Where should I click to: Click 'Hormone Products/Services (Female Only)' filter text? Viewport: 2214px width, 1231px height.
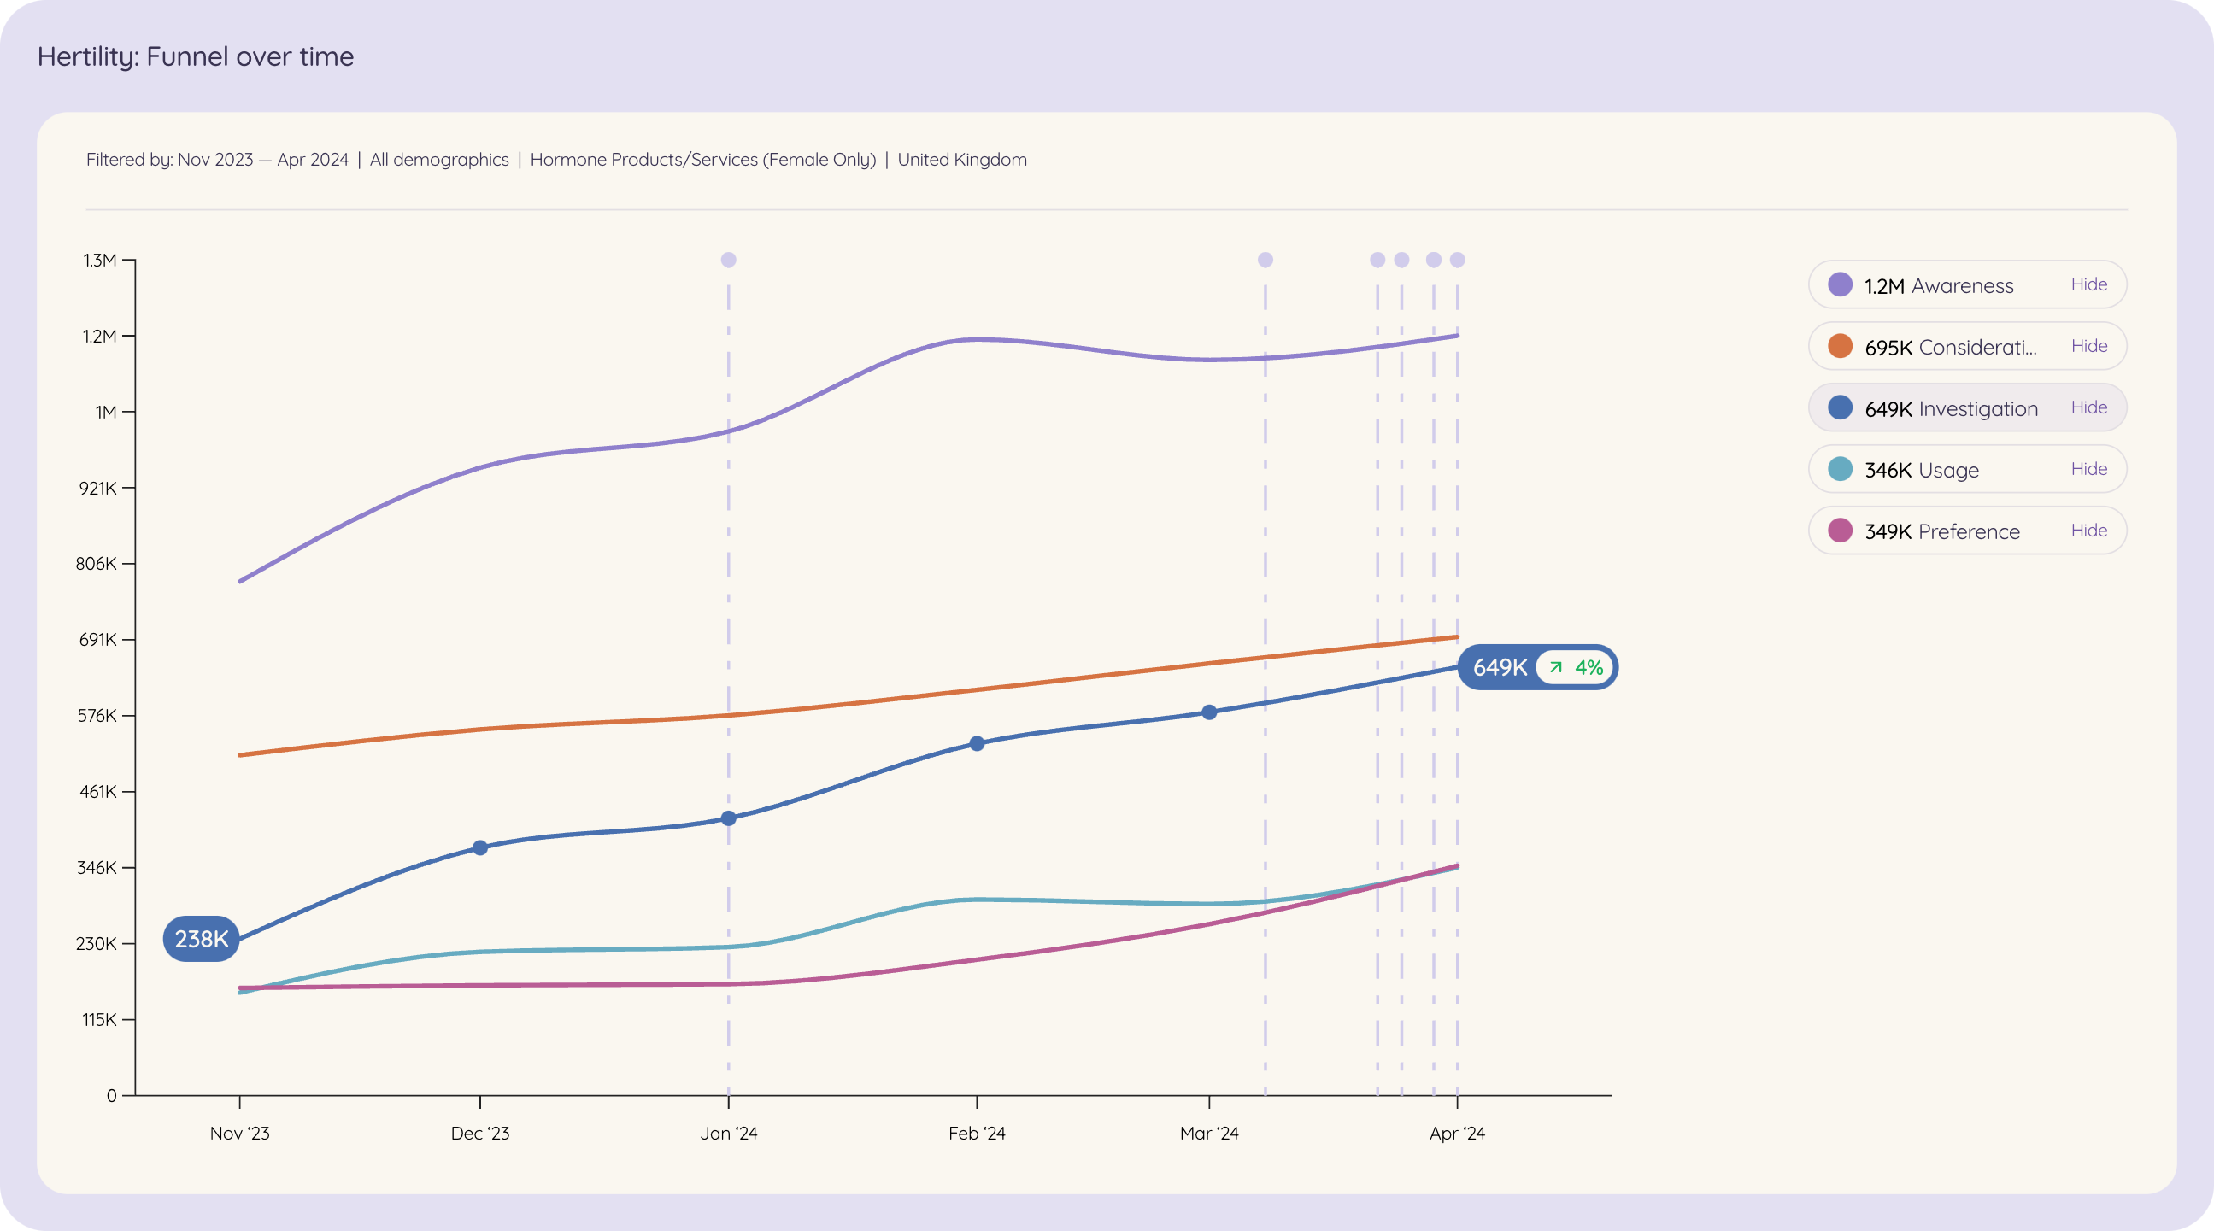703,160
